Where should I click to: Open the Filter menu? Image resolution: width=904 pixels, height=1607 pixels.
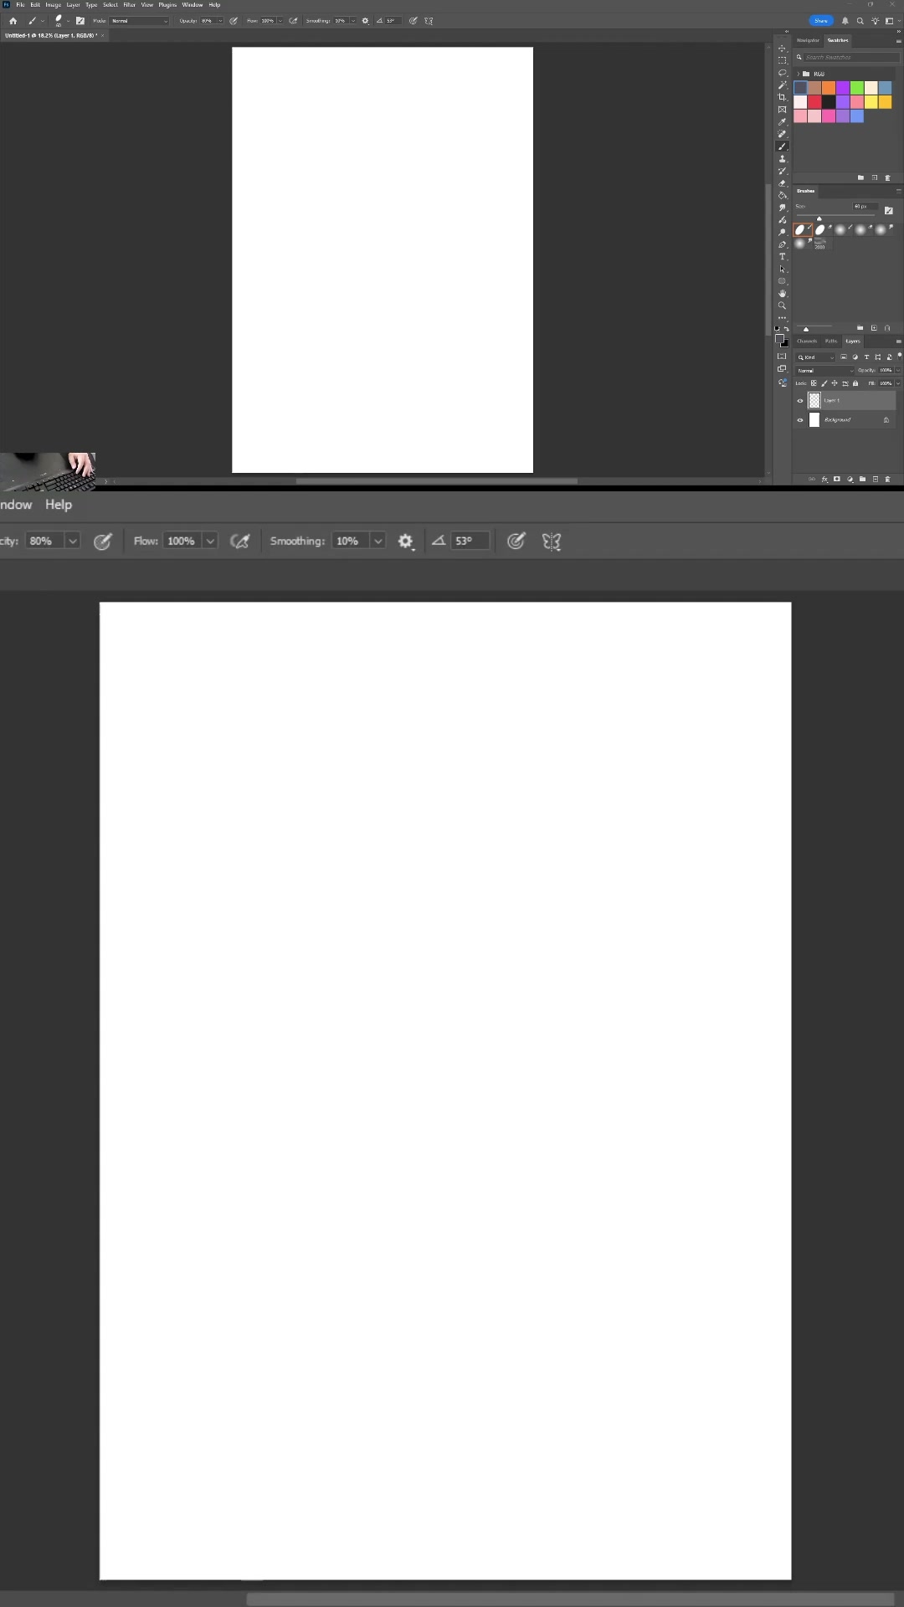pyautogui.click(x=129, y=4)
